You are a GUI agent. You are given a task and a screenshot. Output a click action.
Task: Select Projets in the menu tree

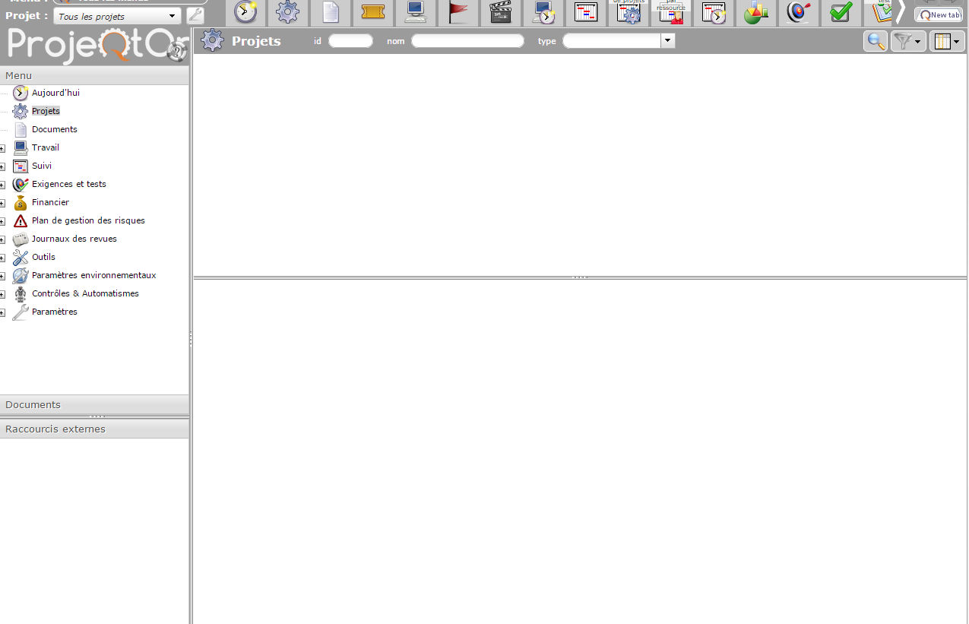(x=46, y=111)
